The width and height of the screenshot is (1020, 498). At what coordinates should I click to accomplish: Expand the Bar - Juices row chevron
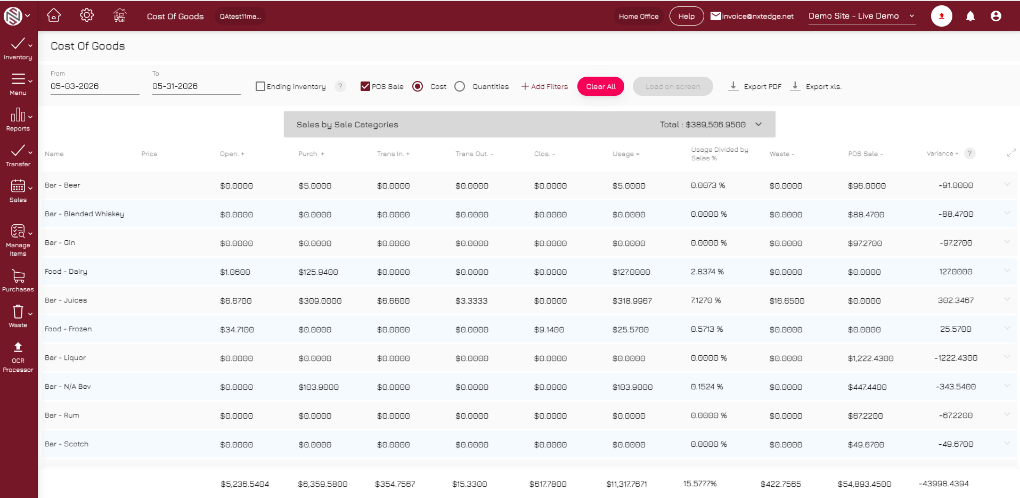[x=1007, y=299]
